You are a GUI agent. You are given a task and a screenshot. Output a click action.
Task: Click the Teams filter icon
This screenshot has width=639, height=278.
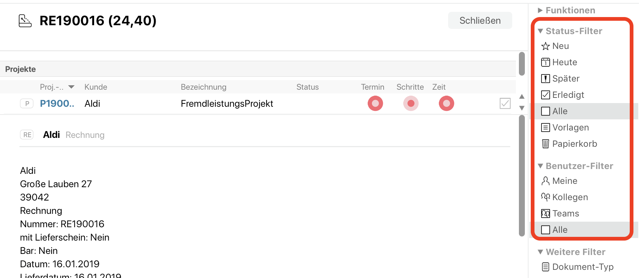[x=545, y=214]
